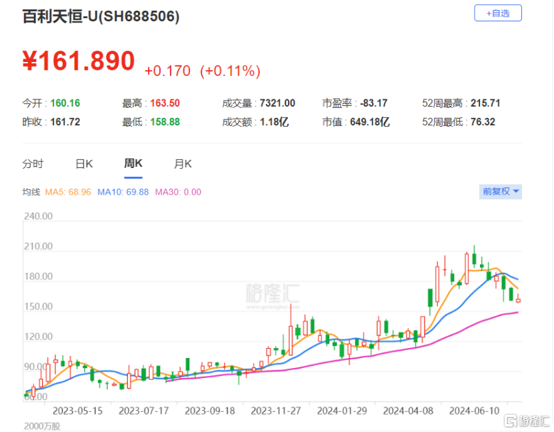Click the latest small red candlestick
The width and height of the screenshot is (554, 432).
tap(518, 300)
